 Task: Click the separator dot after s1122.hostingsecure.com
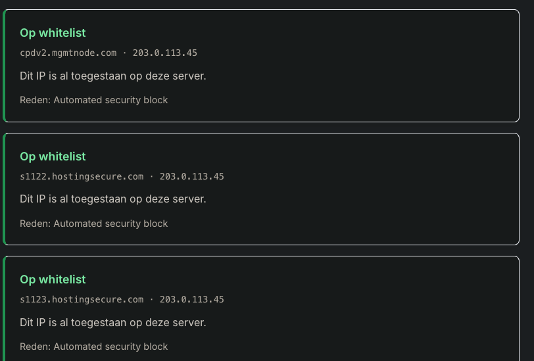[x=151, y=176]
